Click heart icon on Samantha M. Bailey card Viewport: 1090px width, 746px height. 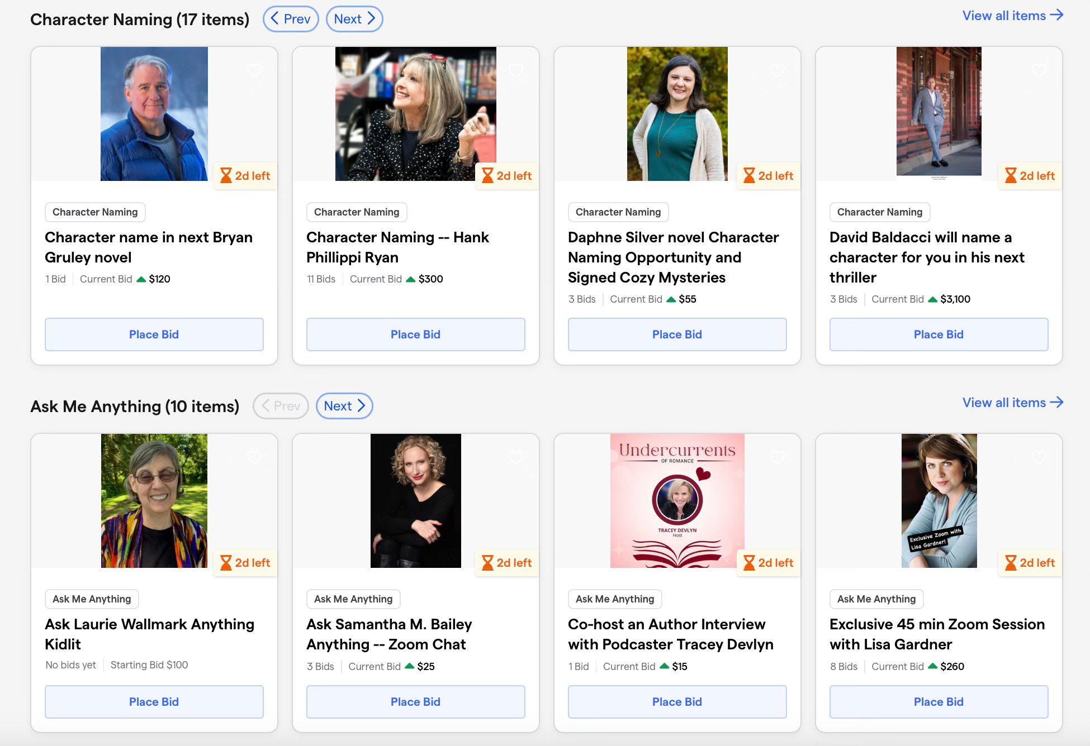coord(516,457)
